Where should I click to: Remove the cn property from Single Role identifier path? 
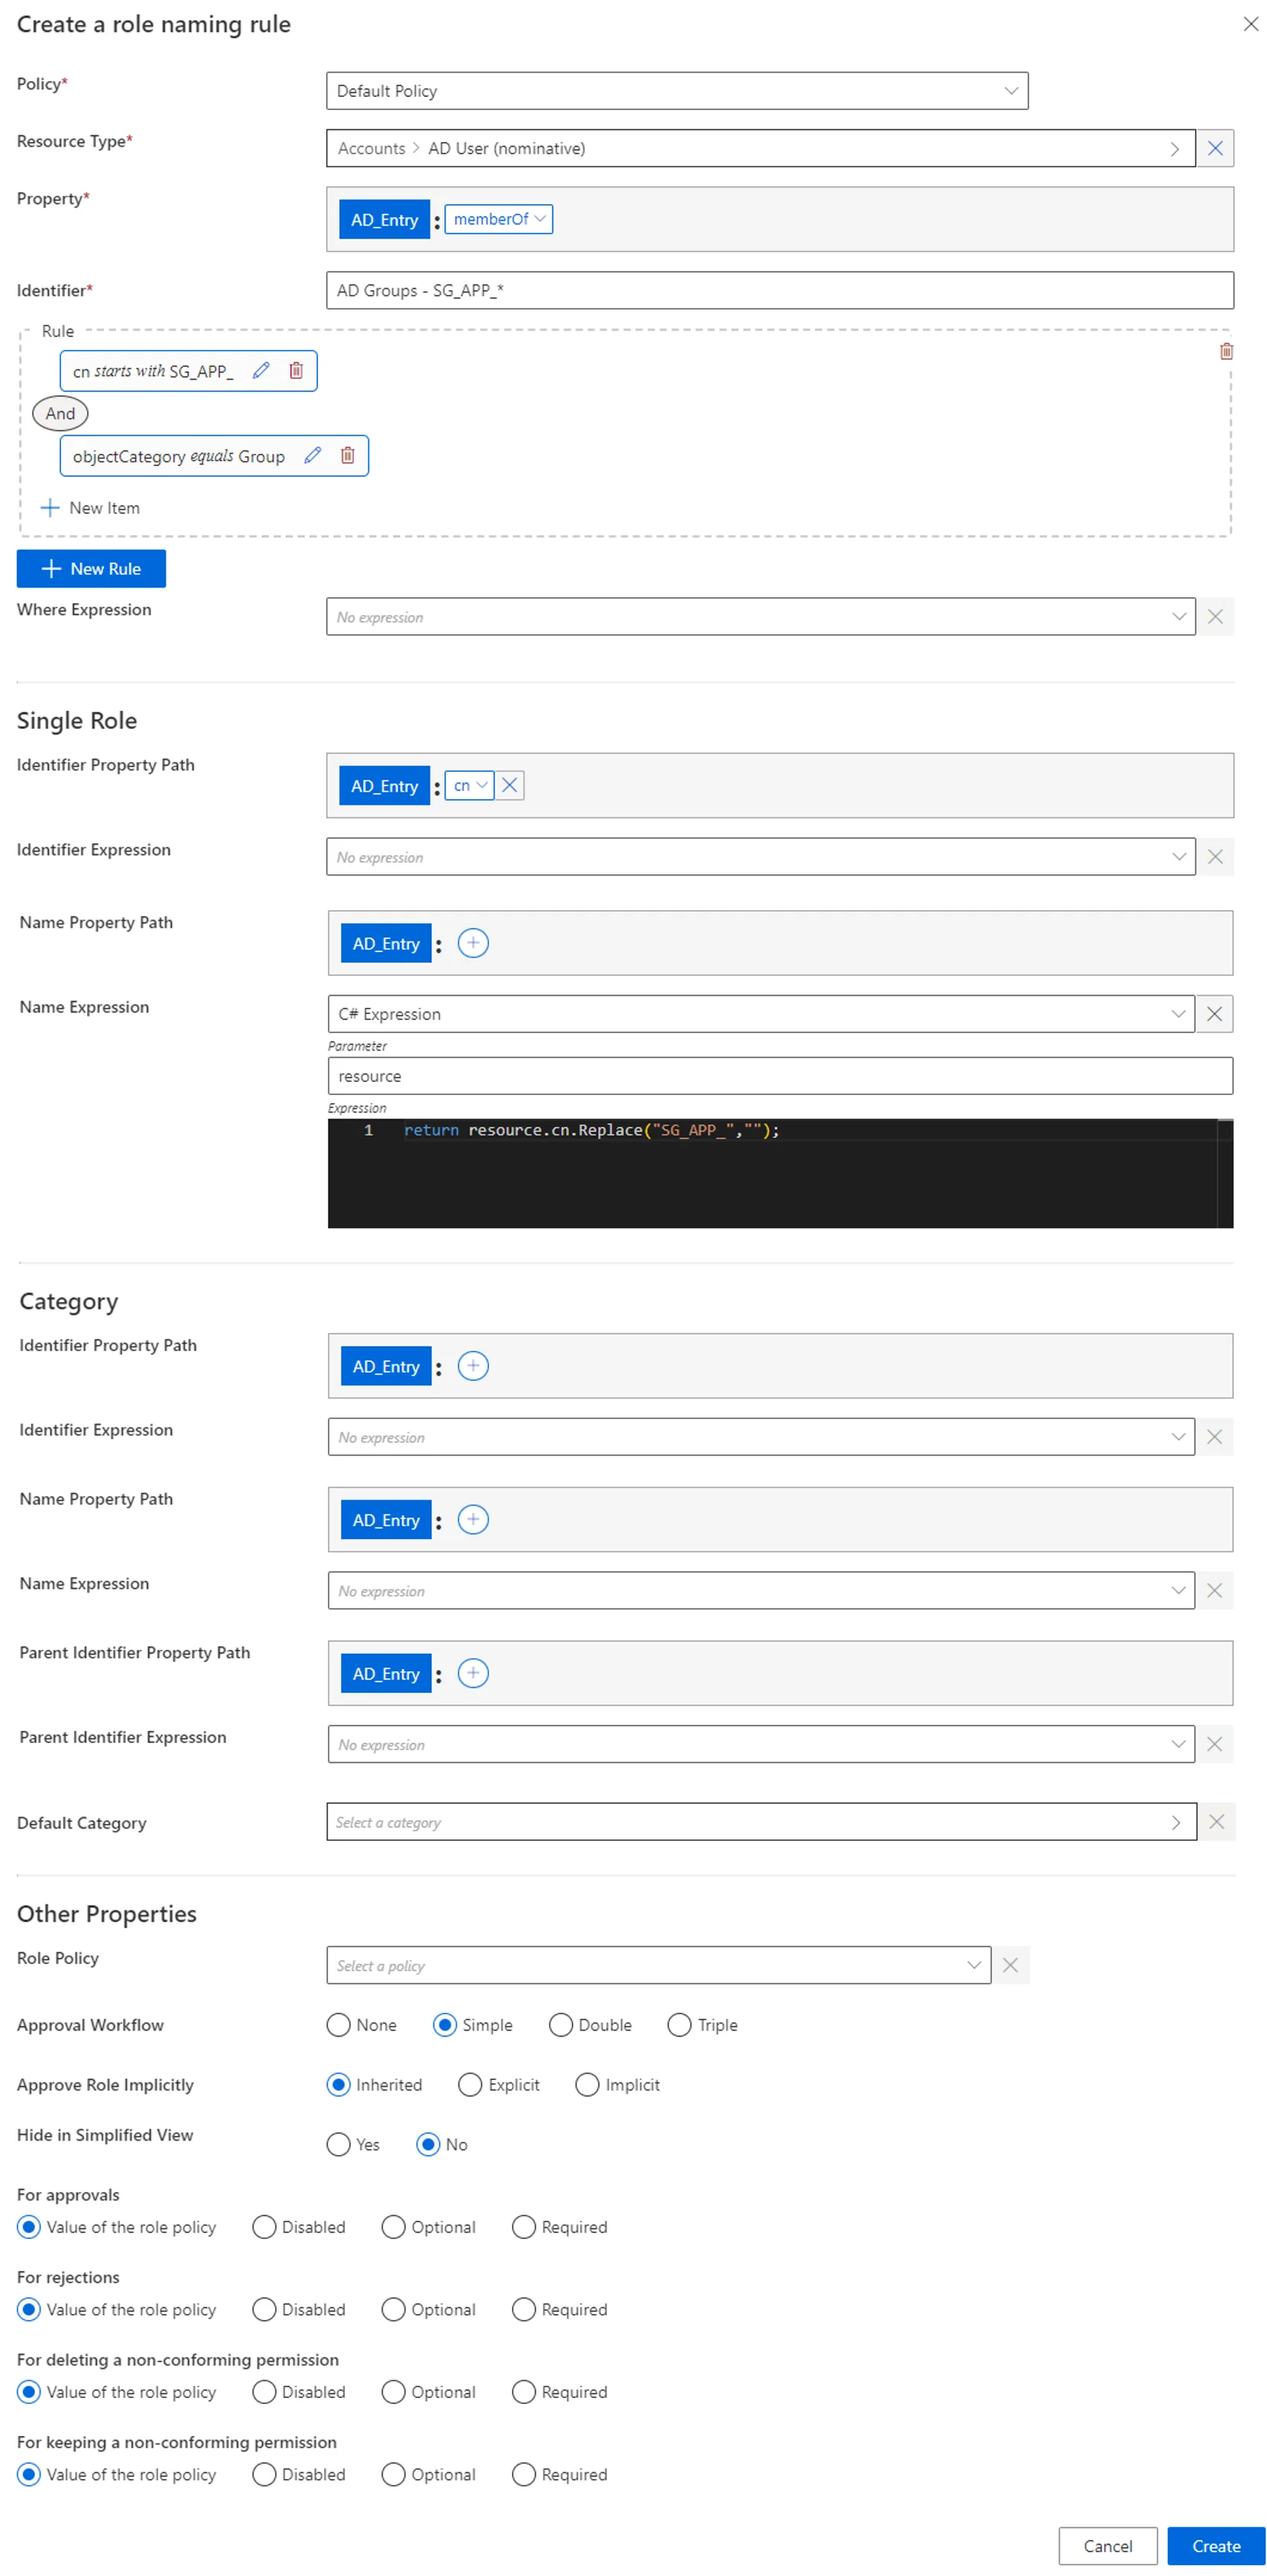(x=509, y=786)
